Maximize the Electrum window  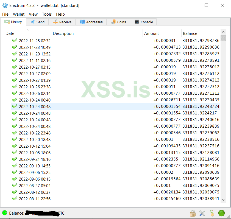coord(206,5)
